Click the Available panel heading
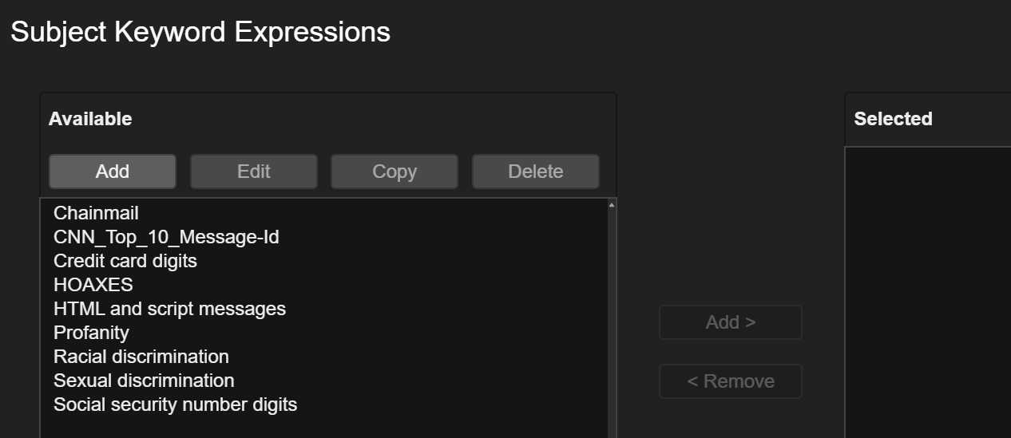This screenshot has height=438, width=1011. coord(90,119)
